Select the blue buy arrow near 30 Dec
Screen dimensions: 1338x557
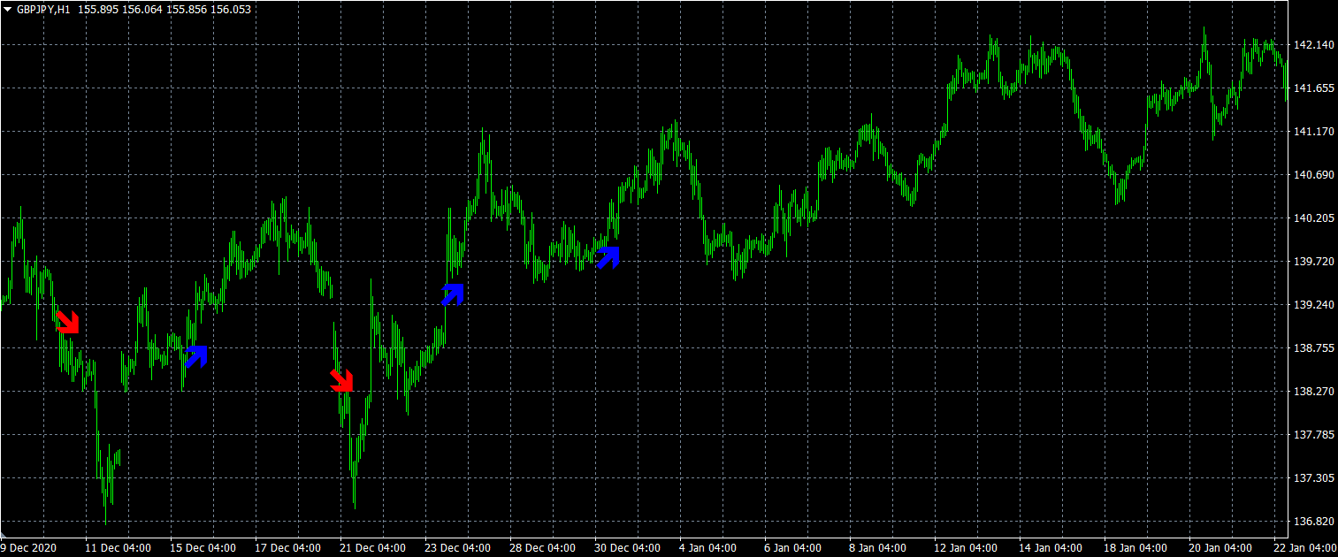click(608, 257)
